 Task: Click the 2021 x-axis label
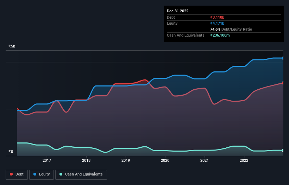pyautogui.click(x=205, y=160)
